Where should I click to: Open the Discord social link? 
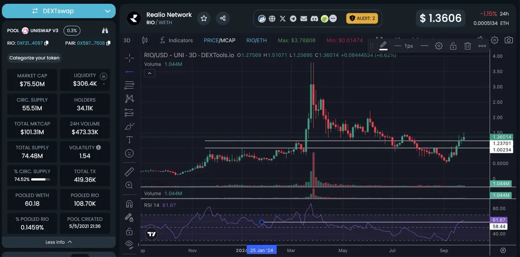[x=314, y=19]
